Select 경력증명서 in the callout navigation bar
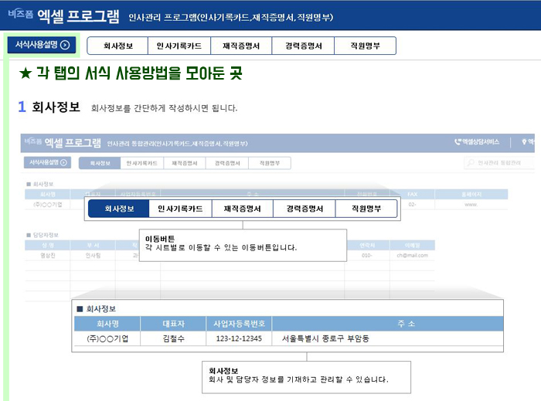This screenshot has width=541, height=401. pos(305,209)
